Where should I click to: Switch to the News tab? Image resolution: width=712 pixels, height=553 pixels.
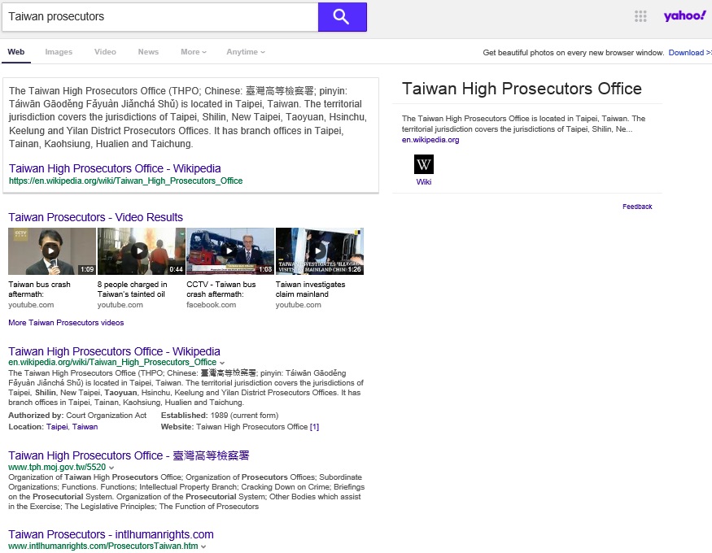(x=148, y=52)
